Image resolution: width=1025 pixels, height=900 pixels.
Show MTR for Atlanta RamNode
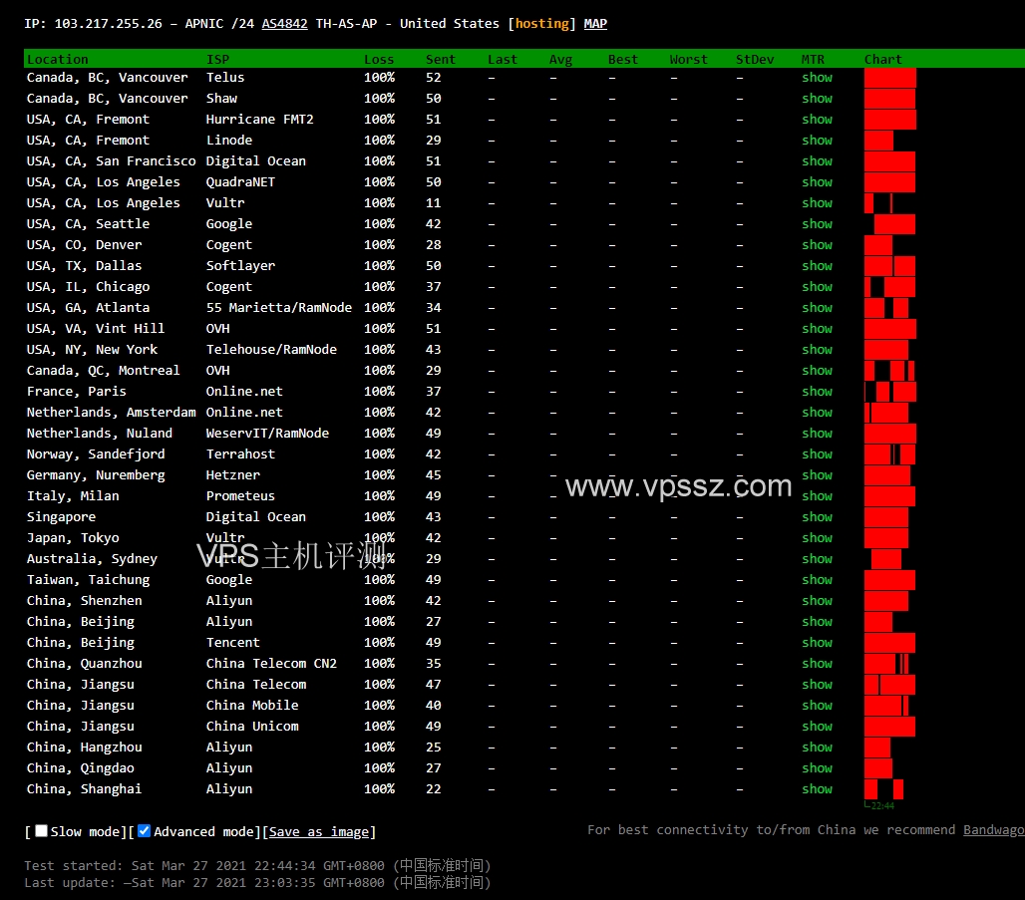click(818, 307)
